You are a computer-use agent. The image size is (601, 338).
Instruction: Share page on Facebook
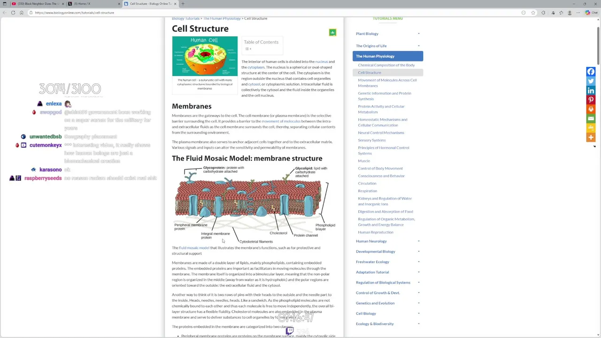point(591,72)
